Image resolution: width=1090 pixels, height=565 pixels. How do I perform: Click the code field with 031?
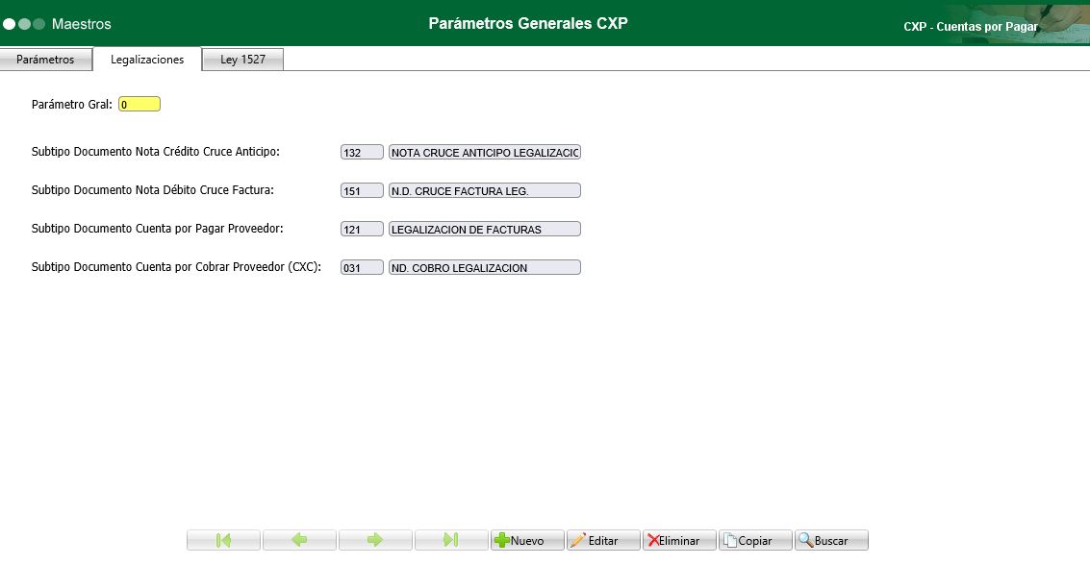point(362,267)
